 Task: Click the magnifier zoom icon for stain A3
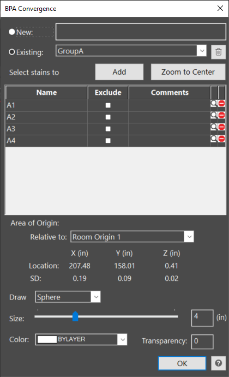(x=214, y=127)
